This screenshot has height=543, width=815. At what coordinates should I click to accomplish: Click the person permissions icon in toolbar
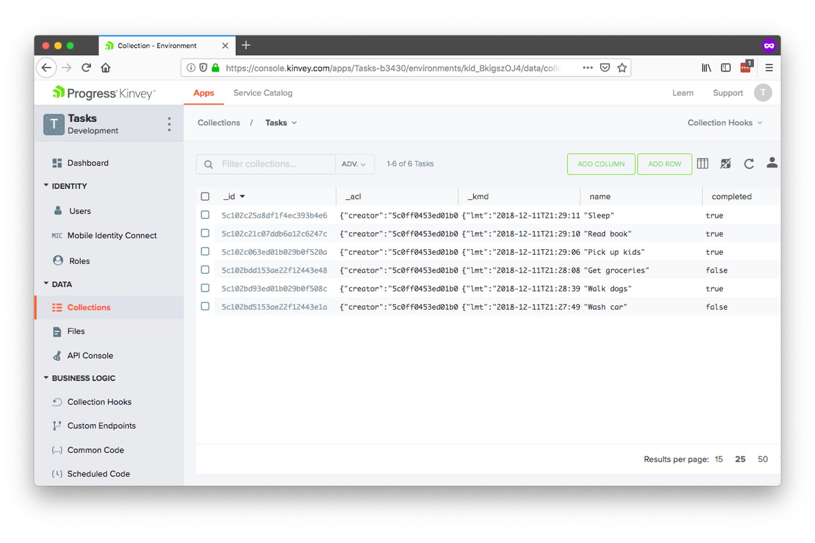click(772, 163)
